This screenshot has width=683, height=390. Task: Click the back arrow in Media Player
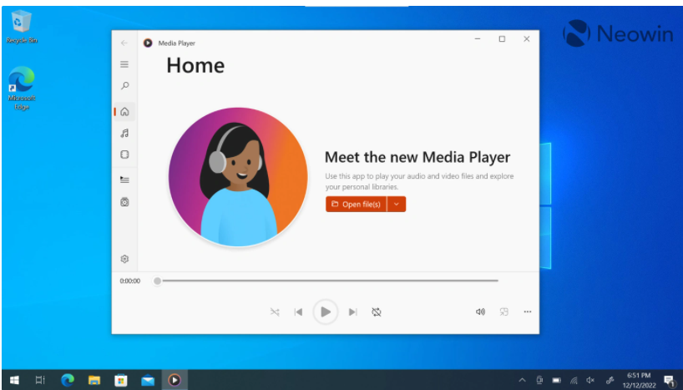click(124, 43)
